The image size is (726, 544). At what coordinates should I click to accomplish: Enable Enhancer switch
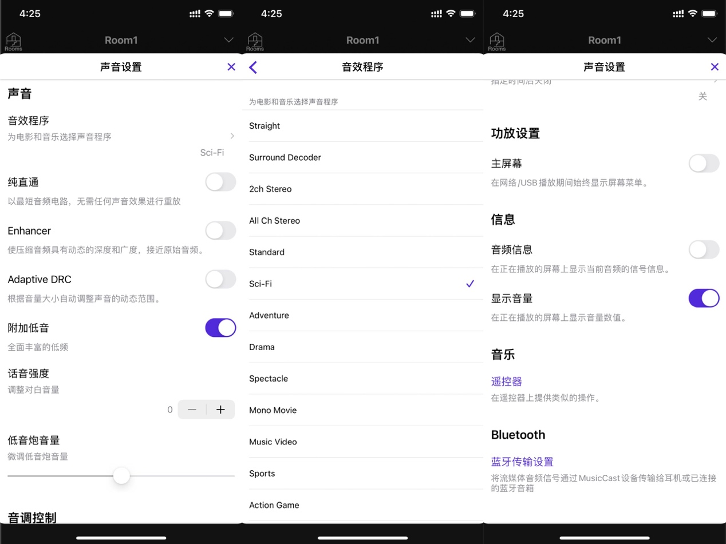220,231
